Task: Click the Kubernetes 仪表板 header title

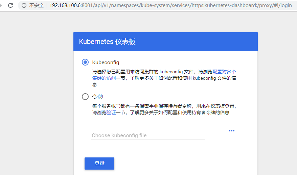Action: click(107, 42)
